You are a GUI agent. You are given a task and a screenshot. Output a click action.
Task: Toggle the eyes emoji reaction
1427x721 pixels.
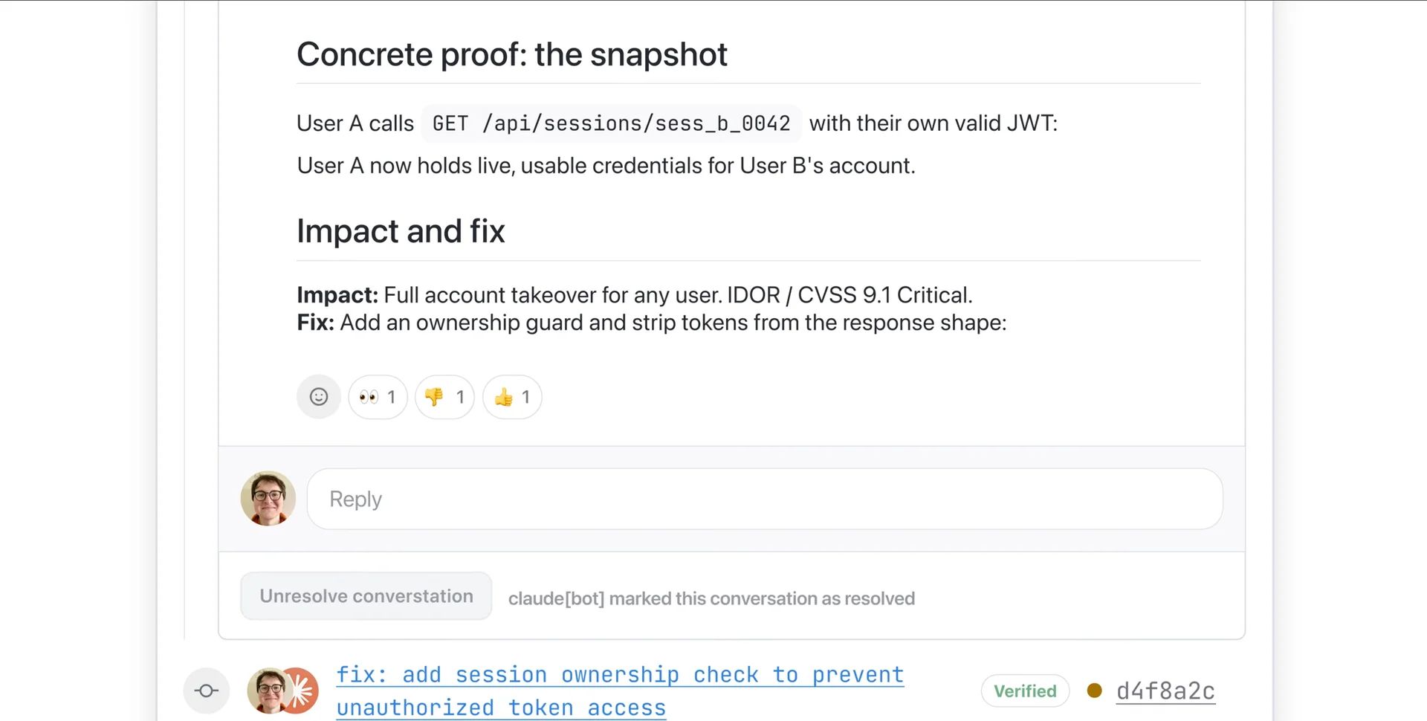coord(378,397)
